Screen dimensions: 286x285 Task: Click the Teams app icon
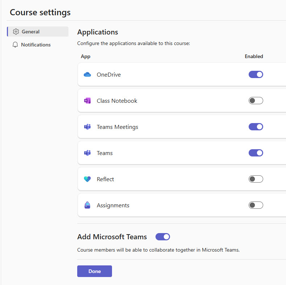click(x=87, y=153)
